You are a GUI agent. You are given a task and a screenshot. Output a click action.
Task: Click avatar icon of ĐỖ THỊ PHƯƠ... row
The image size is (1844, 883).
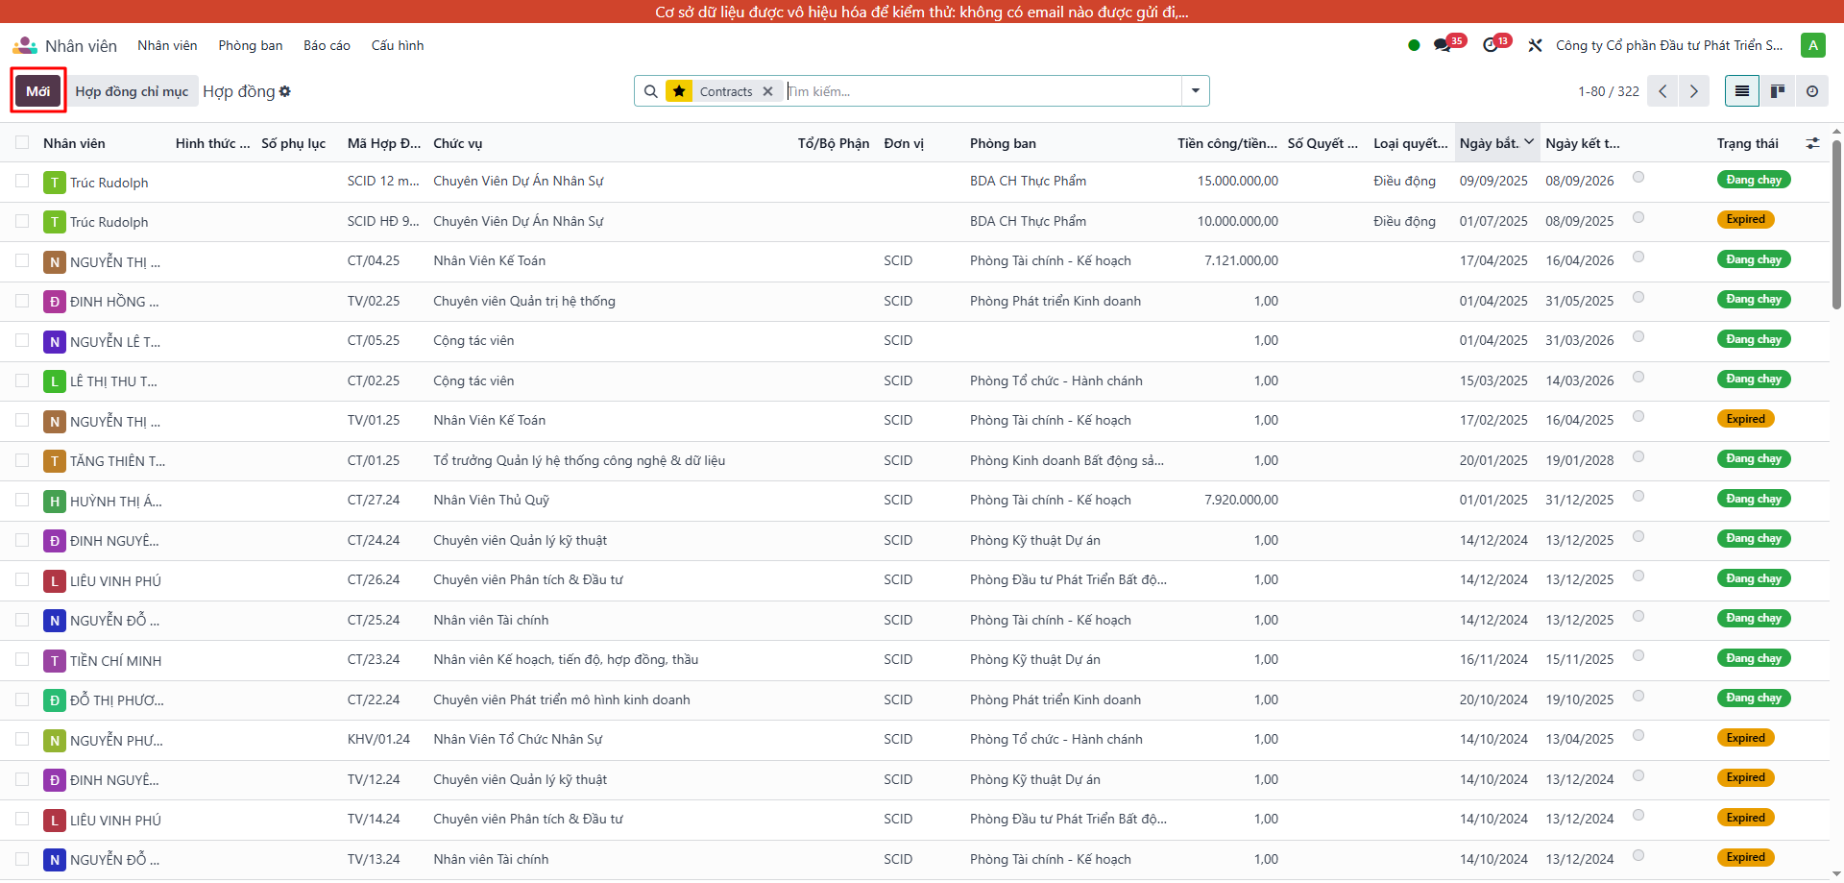(55, 700)
